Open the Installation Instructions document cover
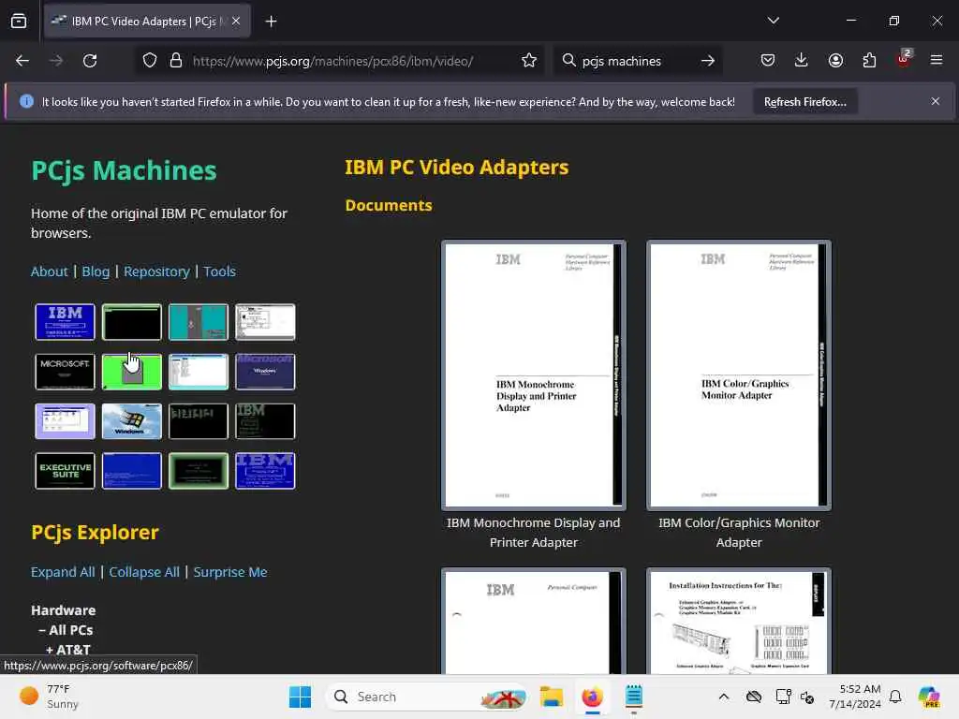Image resolution: width=959 pixels, height=719 pixels. (x=739, y=622)
